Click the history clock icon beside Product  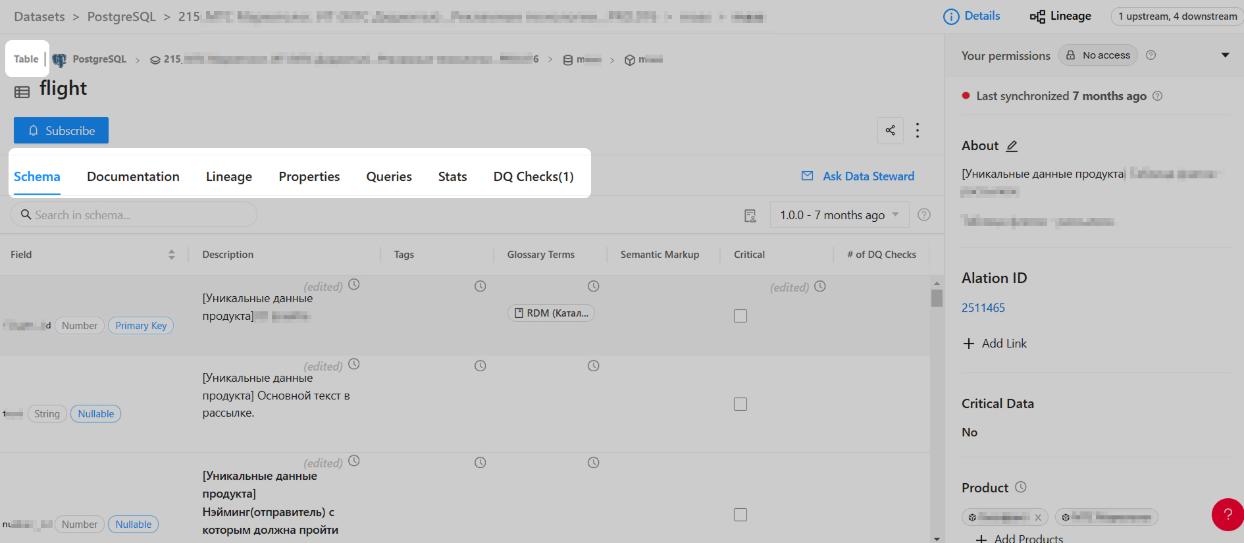[x=1021, y=487]
